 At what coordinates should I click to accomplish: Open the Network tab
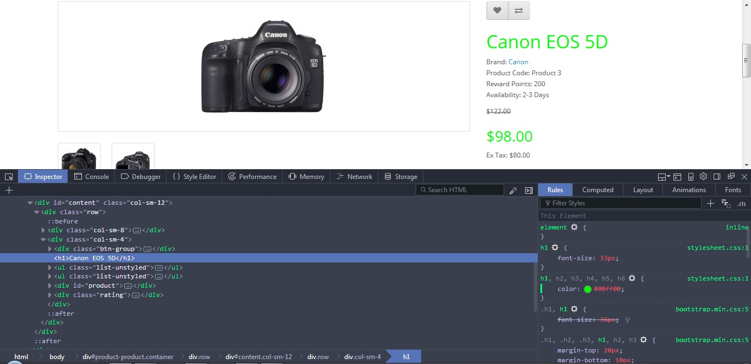[354, 177]
